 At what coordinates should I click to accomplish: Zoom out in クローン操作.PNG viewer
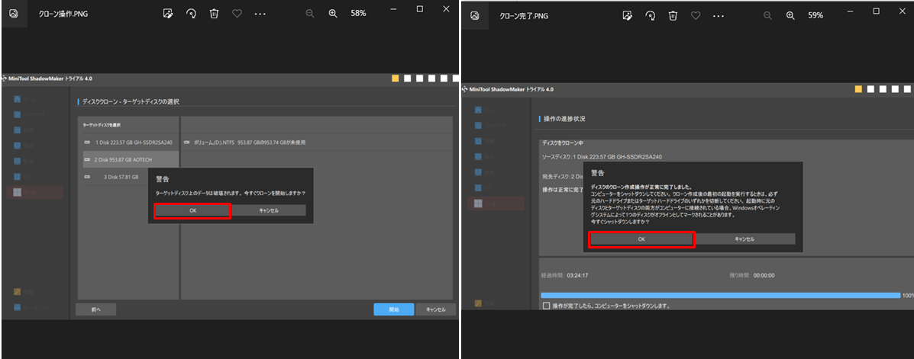(x=310, y=14)
